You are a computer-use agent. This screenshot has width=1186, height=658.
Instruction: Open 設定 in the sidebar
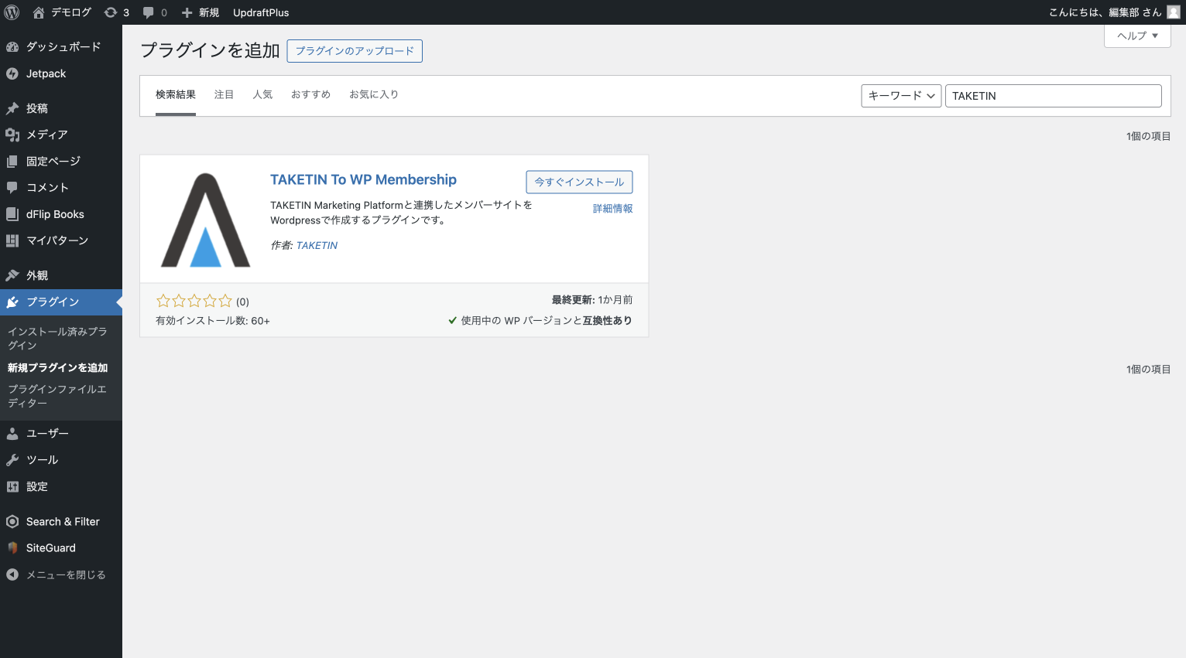(x=61, y=486)
